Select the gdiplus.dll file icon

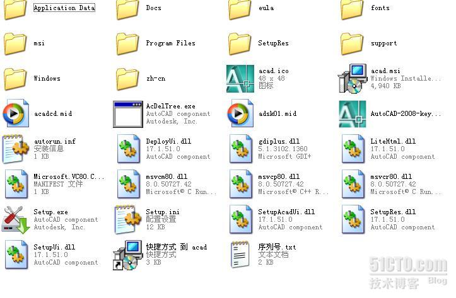pos(240,149)
